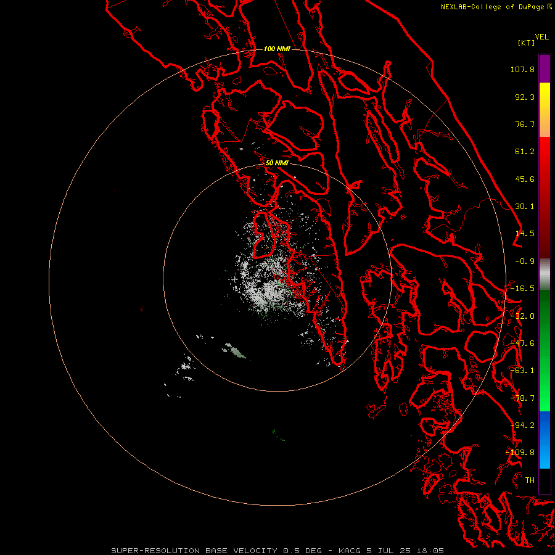This screenshot has height=555, width=555.
Task: Click the 30.1 velocity scale value
Action: [525, 207]
